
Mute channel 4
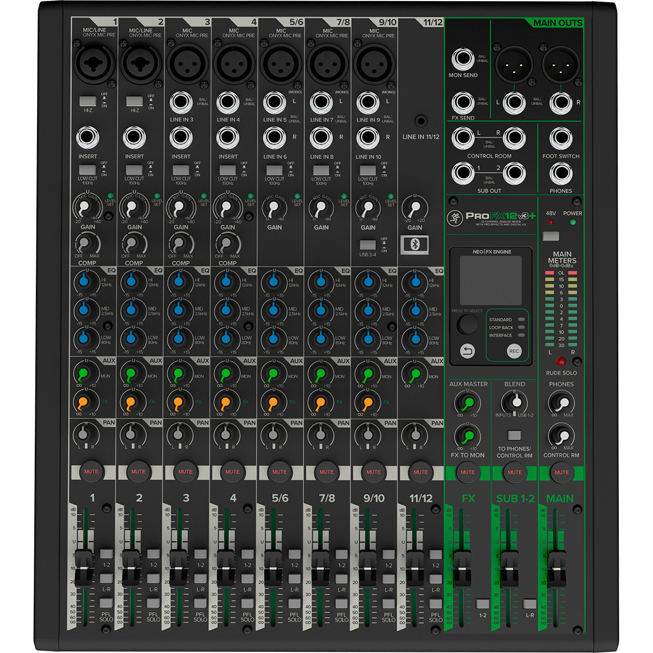[232, 472]
